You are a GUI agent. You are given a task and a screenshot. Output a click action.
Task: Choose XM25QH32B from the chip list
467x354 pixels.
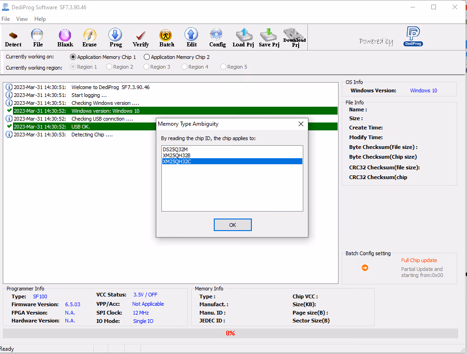pyautogui.click(x=232, y=155)
